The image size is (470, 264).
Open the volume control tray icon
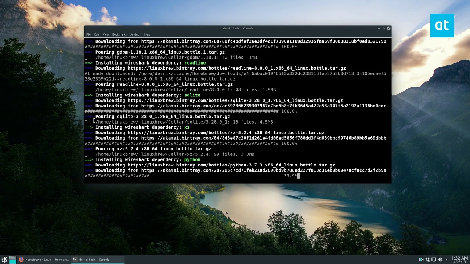point(440,260)
